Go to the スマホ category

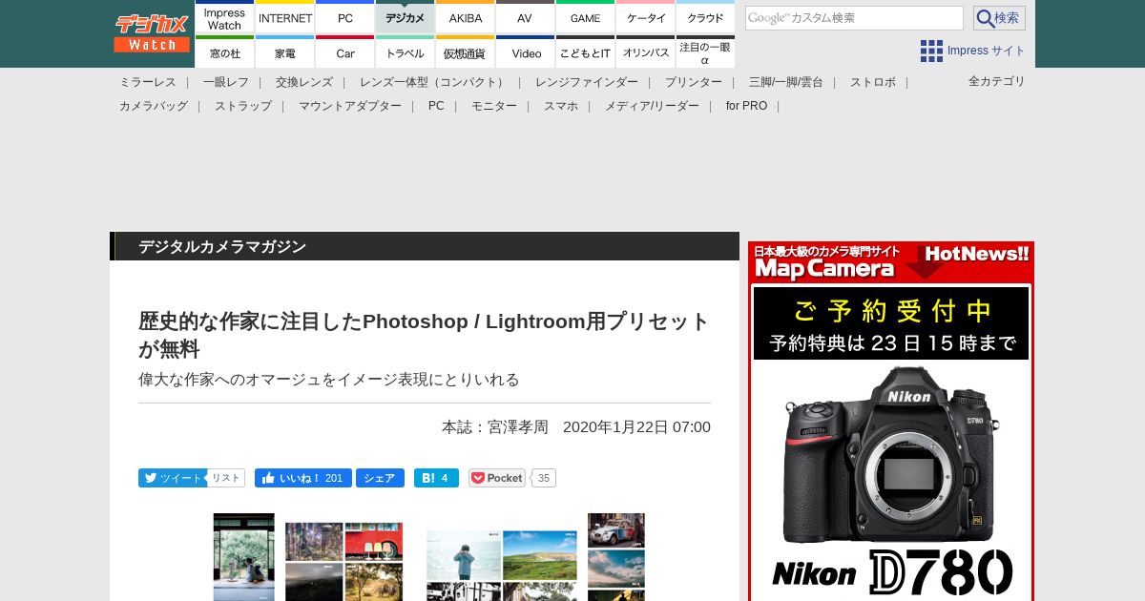tap(561, 106)
